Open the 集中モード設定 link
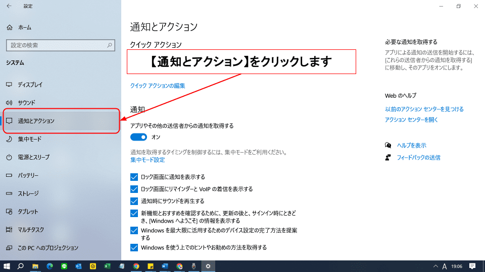This screenshot has width=485, height=272. (148, 160)
